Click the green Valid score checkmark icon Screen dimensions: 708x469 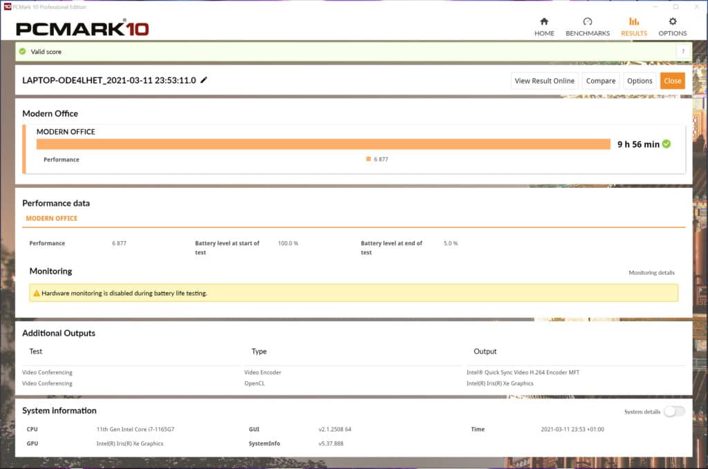coord(23,51)
